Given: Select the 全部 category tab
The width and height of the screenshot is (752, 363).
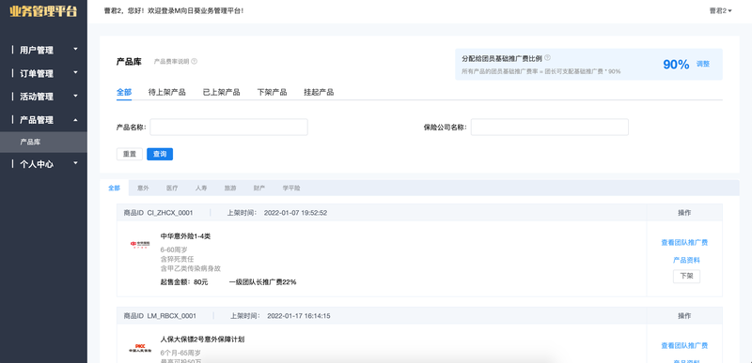Looking at the screenshot, I should point(114,188).
